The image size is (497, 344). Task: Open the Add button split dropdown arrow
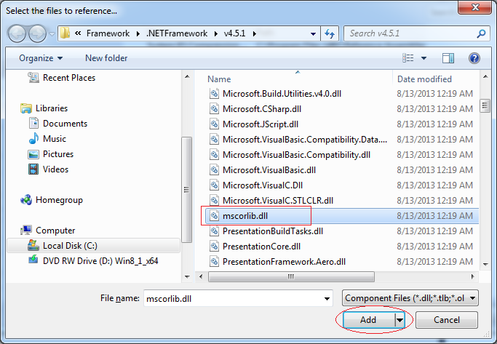click(x=399, y=320)
